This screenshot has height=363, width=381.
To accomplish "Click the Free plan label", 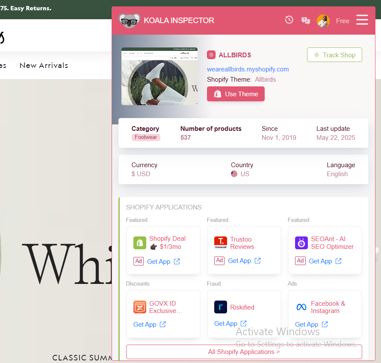I will pos(343,21).
